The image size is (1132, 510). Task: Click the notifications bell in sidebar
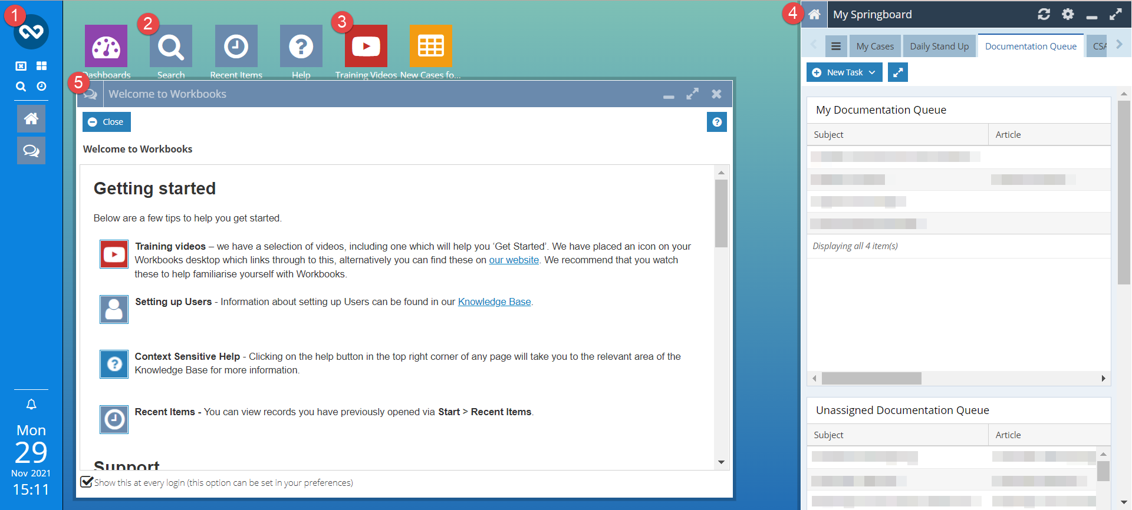tap(31, 405)
